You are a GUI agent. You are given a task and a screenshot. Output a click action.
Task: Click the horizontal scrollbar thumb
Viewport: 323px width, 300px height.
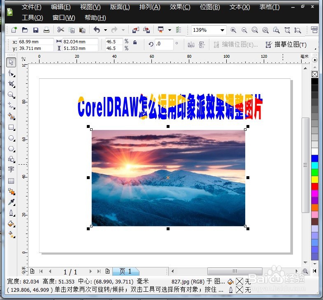click(235, 271)
